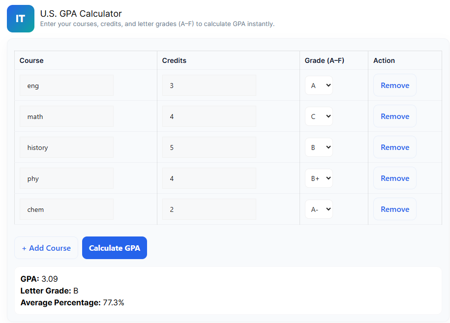Open the chem grade dropdown showing A-
The width and height of the screenshot is (450, 323).
pos(319,209)
